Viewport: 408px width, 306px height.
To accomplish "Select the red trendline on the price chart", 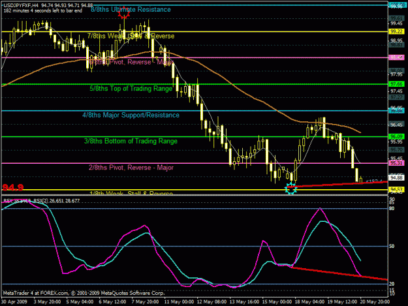I will pos(338,184).
